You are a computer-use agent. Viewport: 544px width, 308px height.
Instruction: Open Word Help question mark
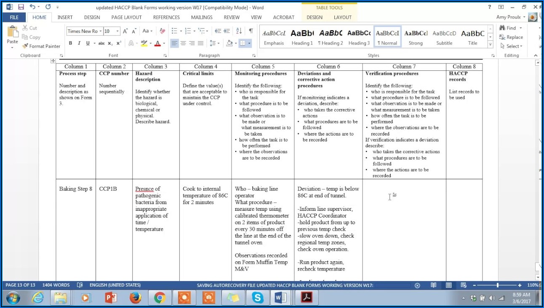pos(489,7)
